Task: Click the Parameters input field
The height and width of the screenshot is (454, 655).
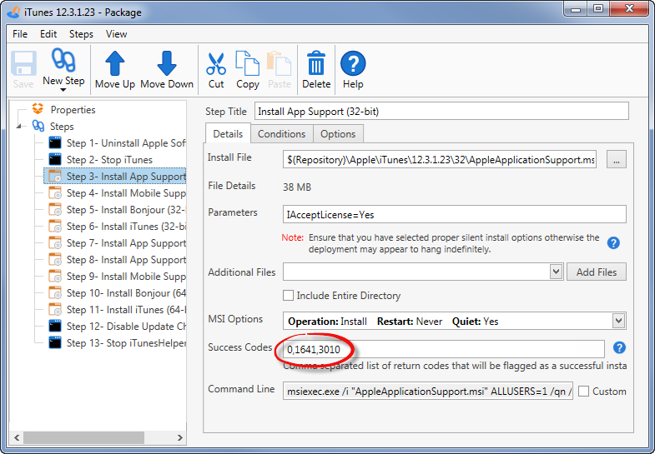Action: 455,214
